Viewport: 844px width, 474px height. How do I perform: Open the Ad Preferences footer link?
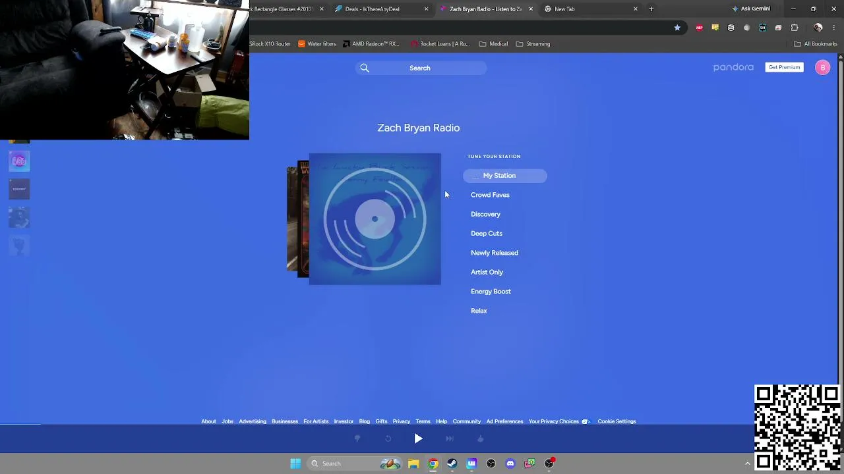504,421
